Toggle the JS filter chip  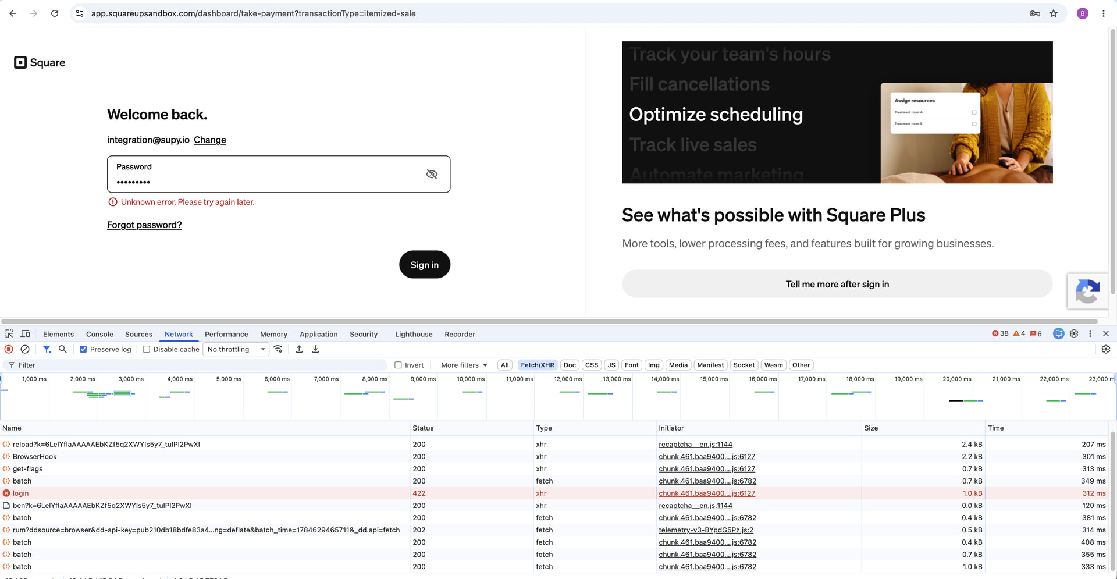point(611,365)
